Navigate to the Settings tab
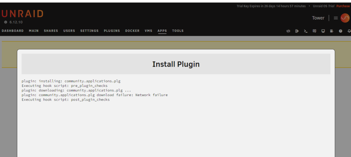351x157 pixels. click(89, 31)
